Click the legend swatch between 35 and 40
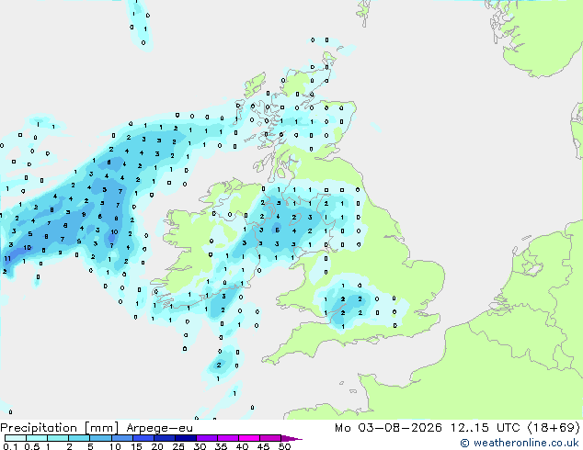The width and height of the screenshot is (583, 450). point(227,438)
